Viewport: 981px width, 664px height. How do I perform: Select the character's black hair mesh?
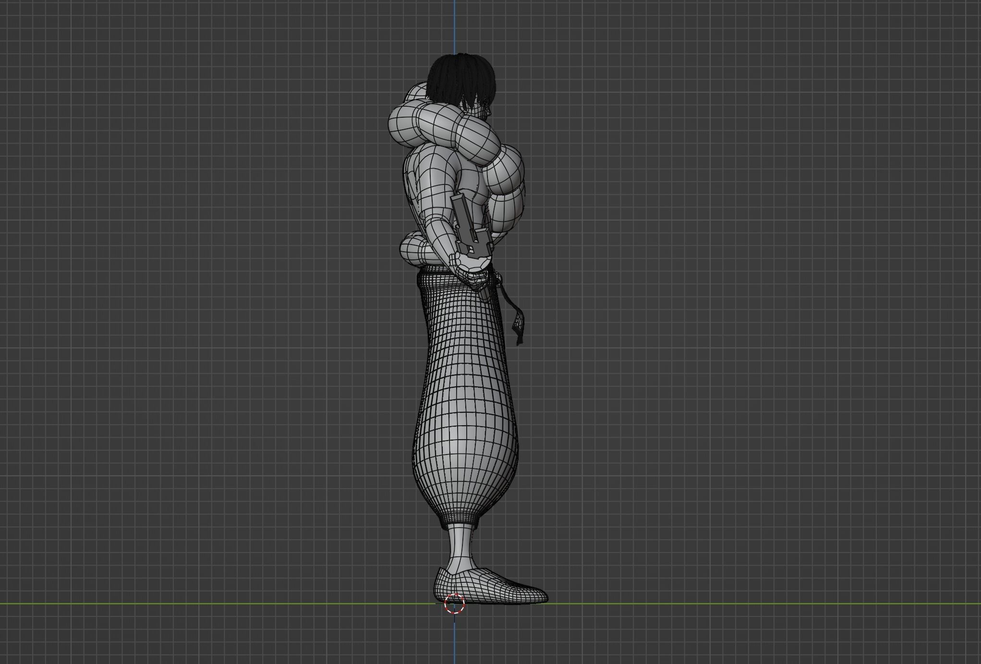tap(460, 80)
